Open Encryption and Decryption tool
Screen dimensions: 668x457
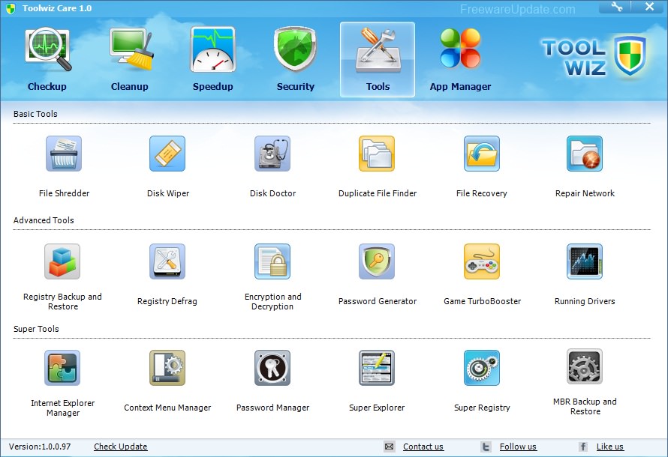272,261
